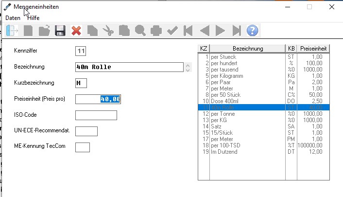Click the new record page icon

tap(28, 31)
